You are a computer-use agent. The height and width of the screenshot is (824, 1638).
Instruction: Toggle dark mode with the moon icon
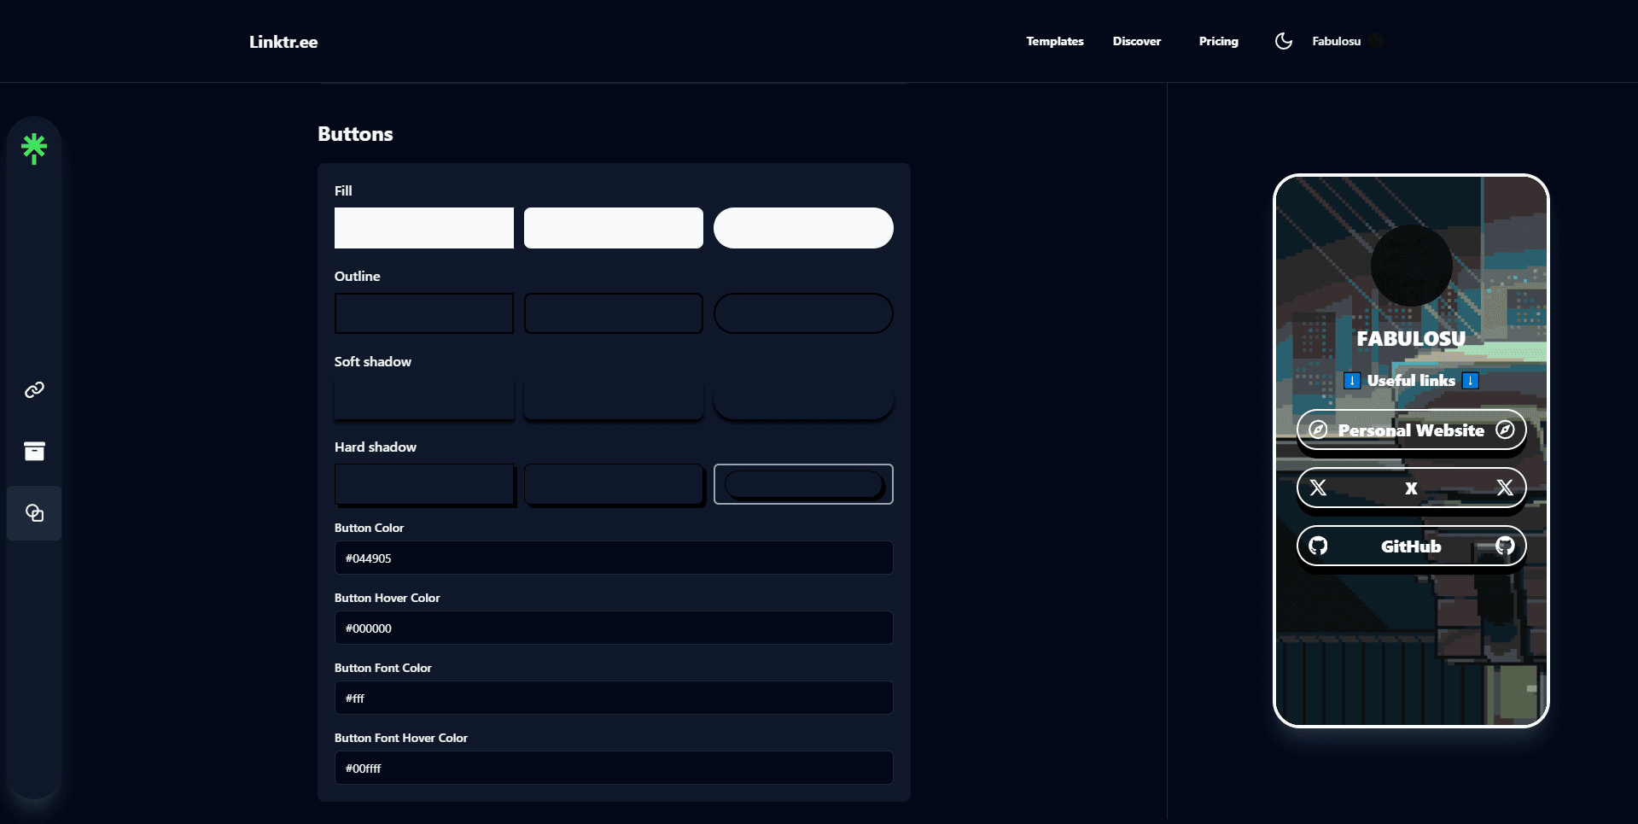(x=1284, y=40)
